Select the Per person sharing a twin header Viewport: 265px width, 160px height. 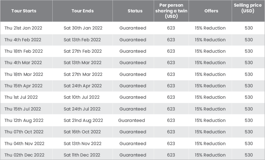coord(171,11)
